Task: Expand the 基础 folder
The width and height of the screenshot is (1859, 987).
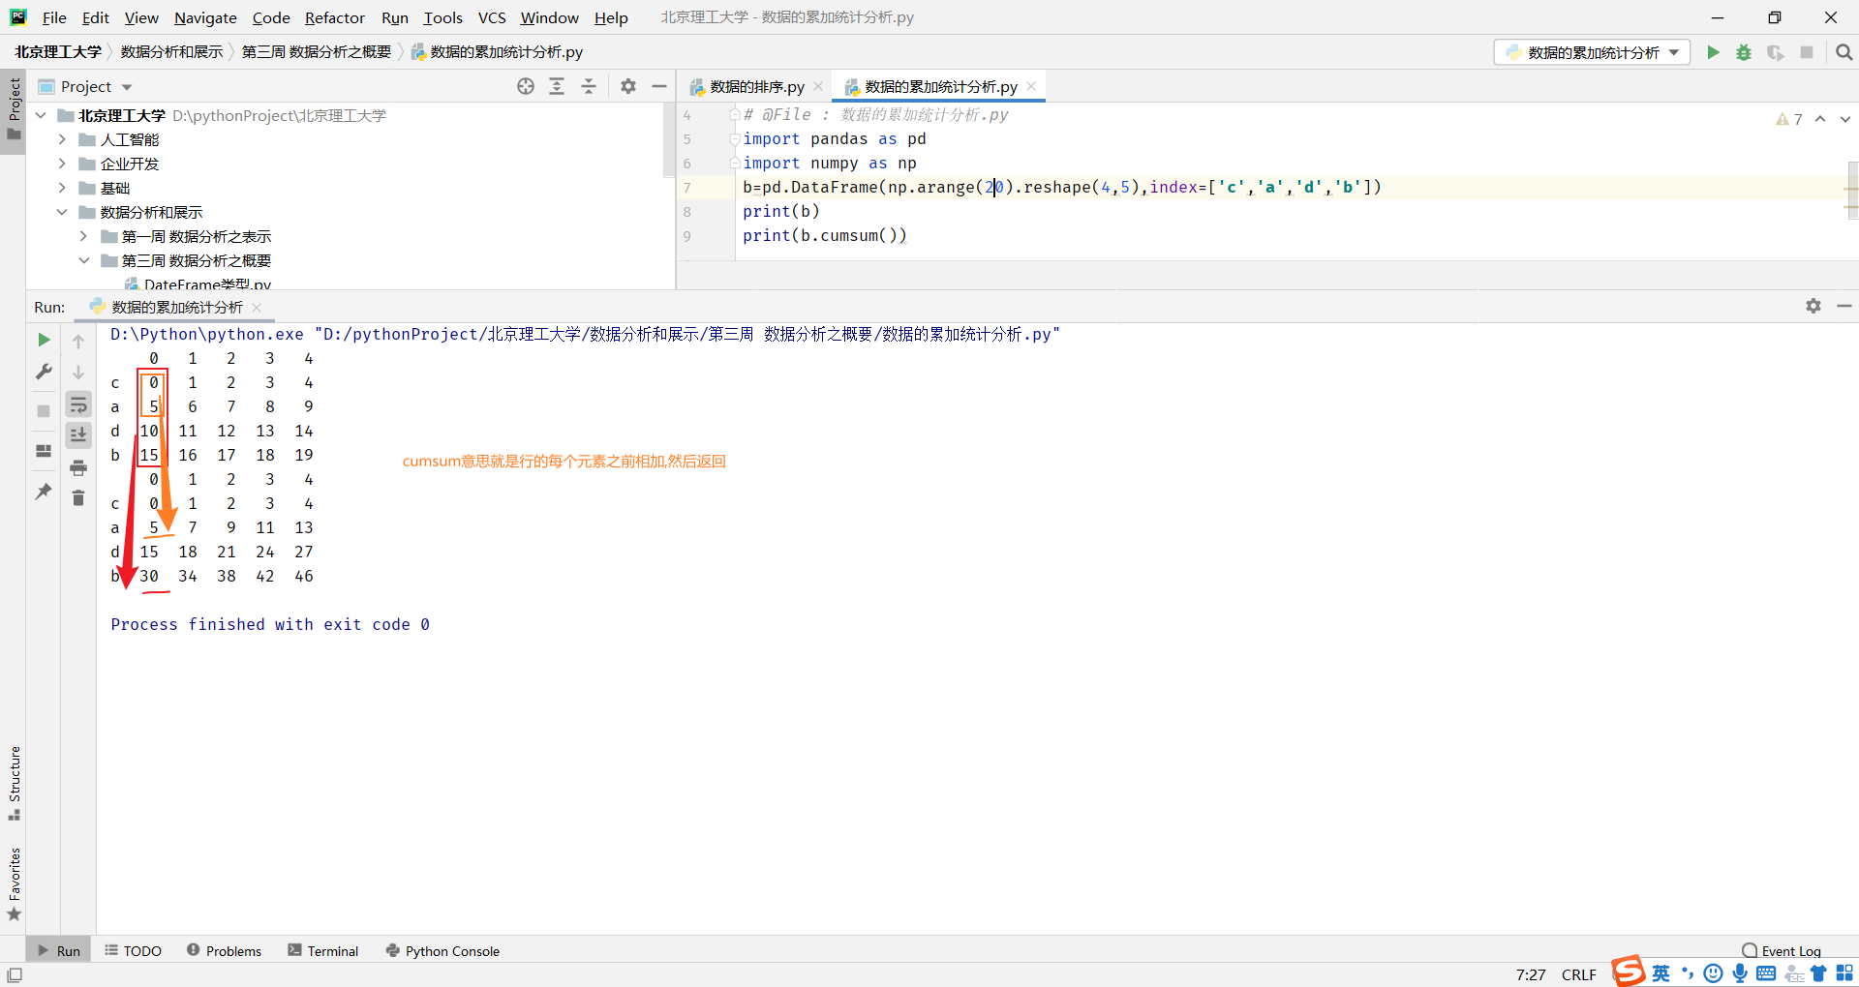Action: click(62, 188)
